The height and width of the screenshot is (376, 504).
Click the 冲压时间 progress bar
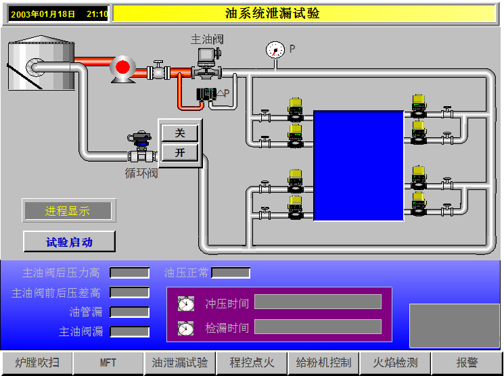pos(318,302)
